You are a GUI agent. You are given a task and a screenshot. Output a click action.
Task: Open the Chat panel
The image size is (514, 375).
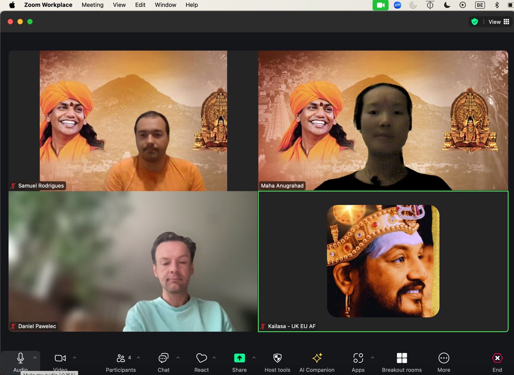click(164, 362)
